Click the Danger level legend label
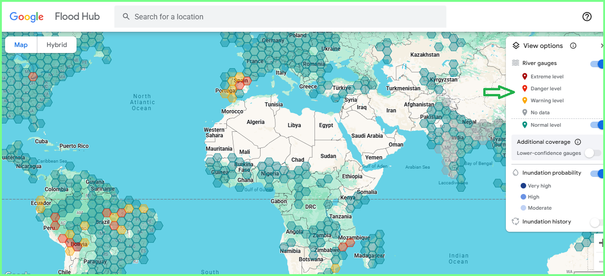The height and width of the screenshot is (276, 605). 546,88
